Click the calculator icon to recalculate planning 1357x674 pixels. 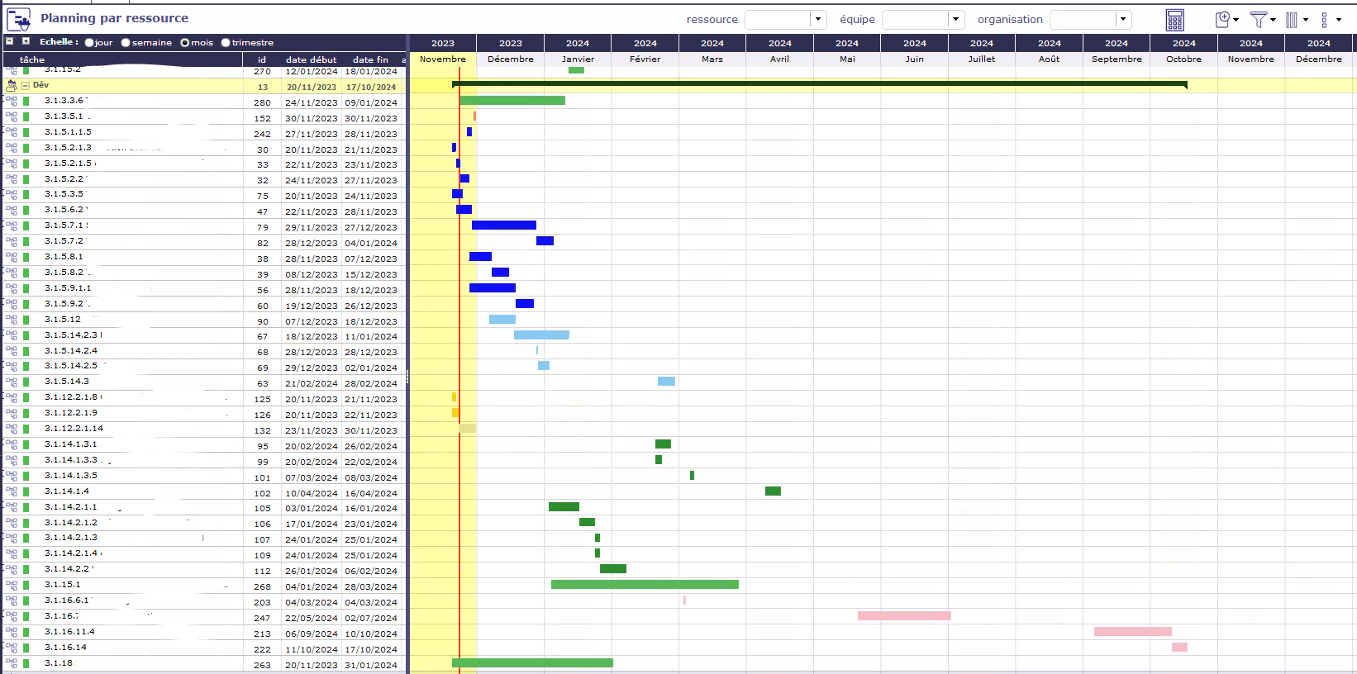click(1174, 20)
